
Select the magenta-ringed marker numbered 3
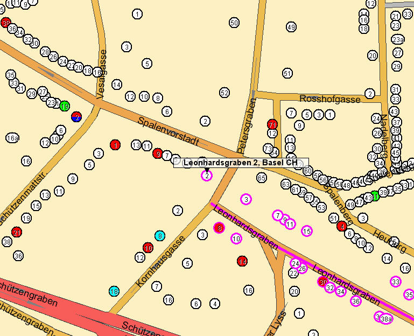pos(246,199)
